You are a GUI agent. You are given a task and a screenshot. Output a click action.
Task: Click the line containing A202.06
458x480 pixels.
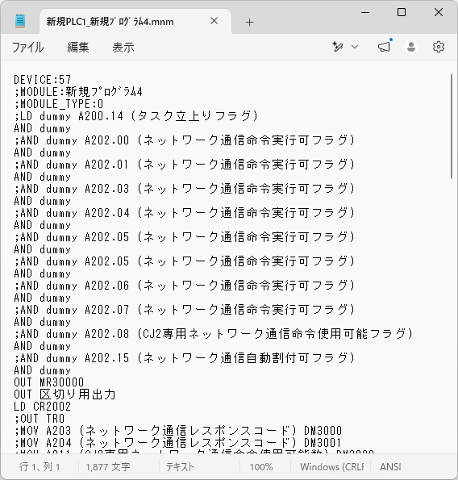185,286
